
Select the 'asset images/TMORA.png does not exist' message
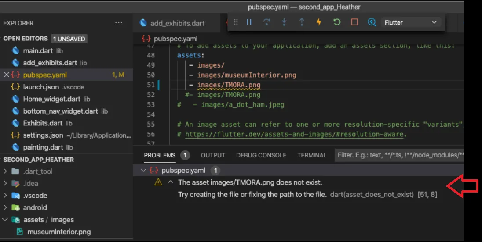[x=250, y=182]
